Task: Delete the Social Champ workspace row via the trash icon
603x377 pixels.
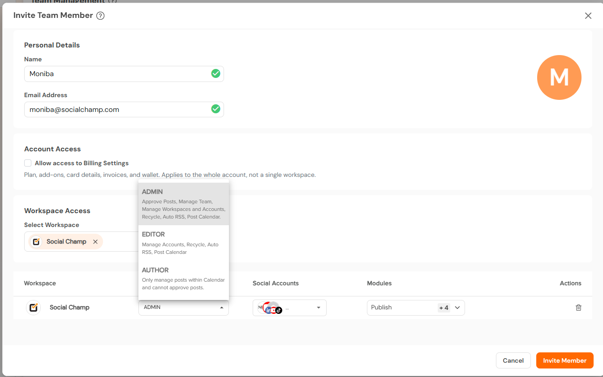Action: (578, 308)
